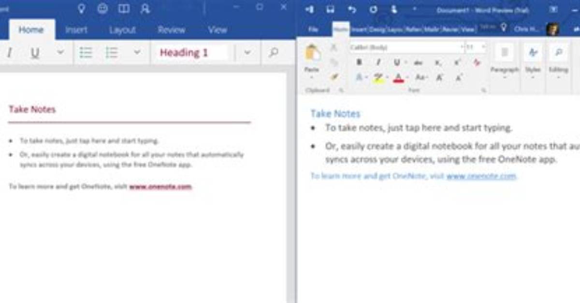
Task: Open the smiley feedback icon in the left window
Action: point(102,8)
